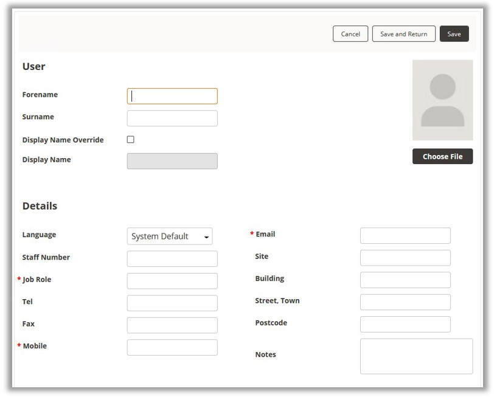Focus the Job Role field
Image resolution: width=494 pixels, height=397 pixels.
172,281
